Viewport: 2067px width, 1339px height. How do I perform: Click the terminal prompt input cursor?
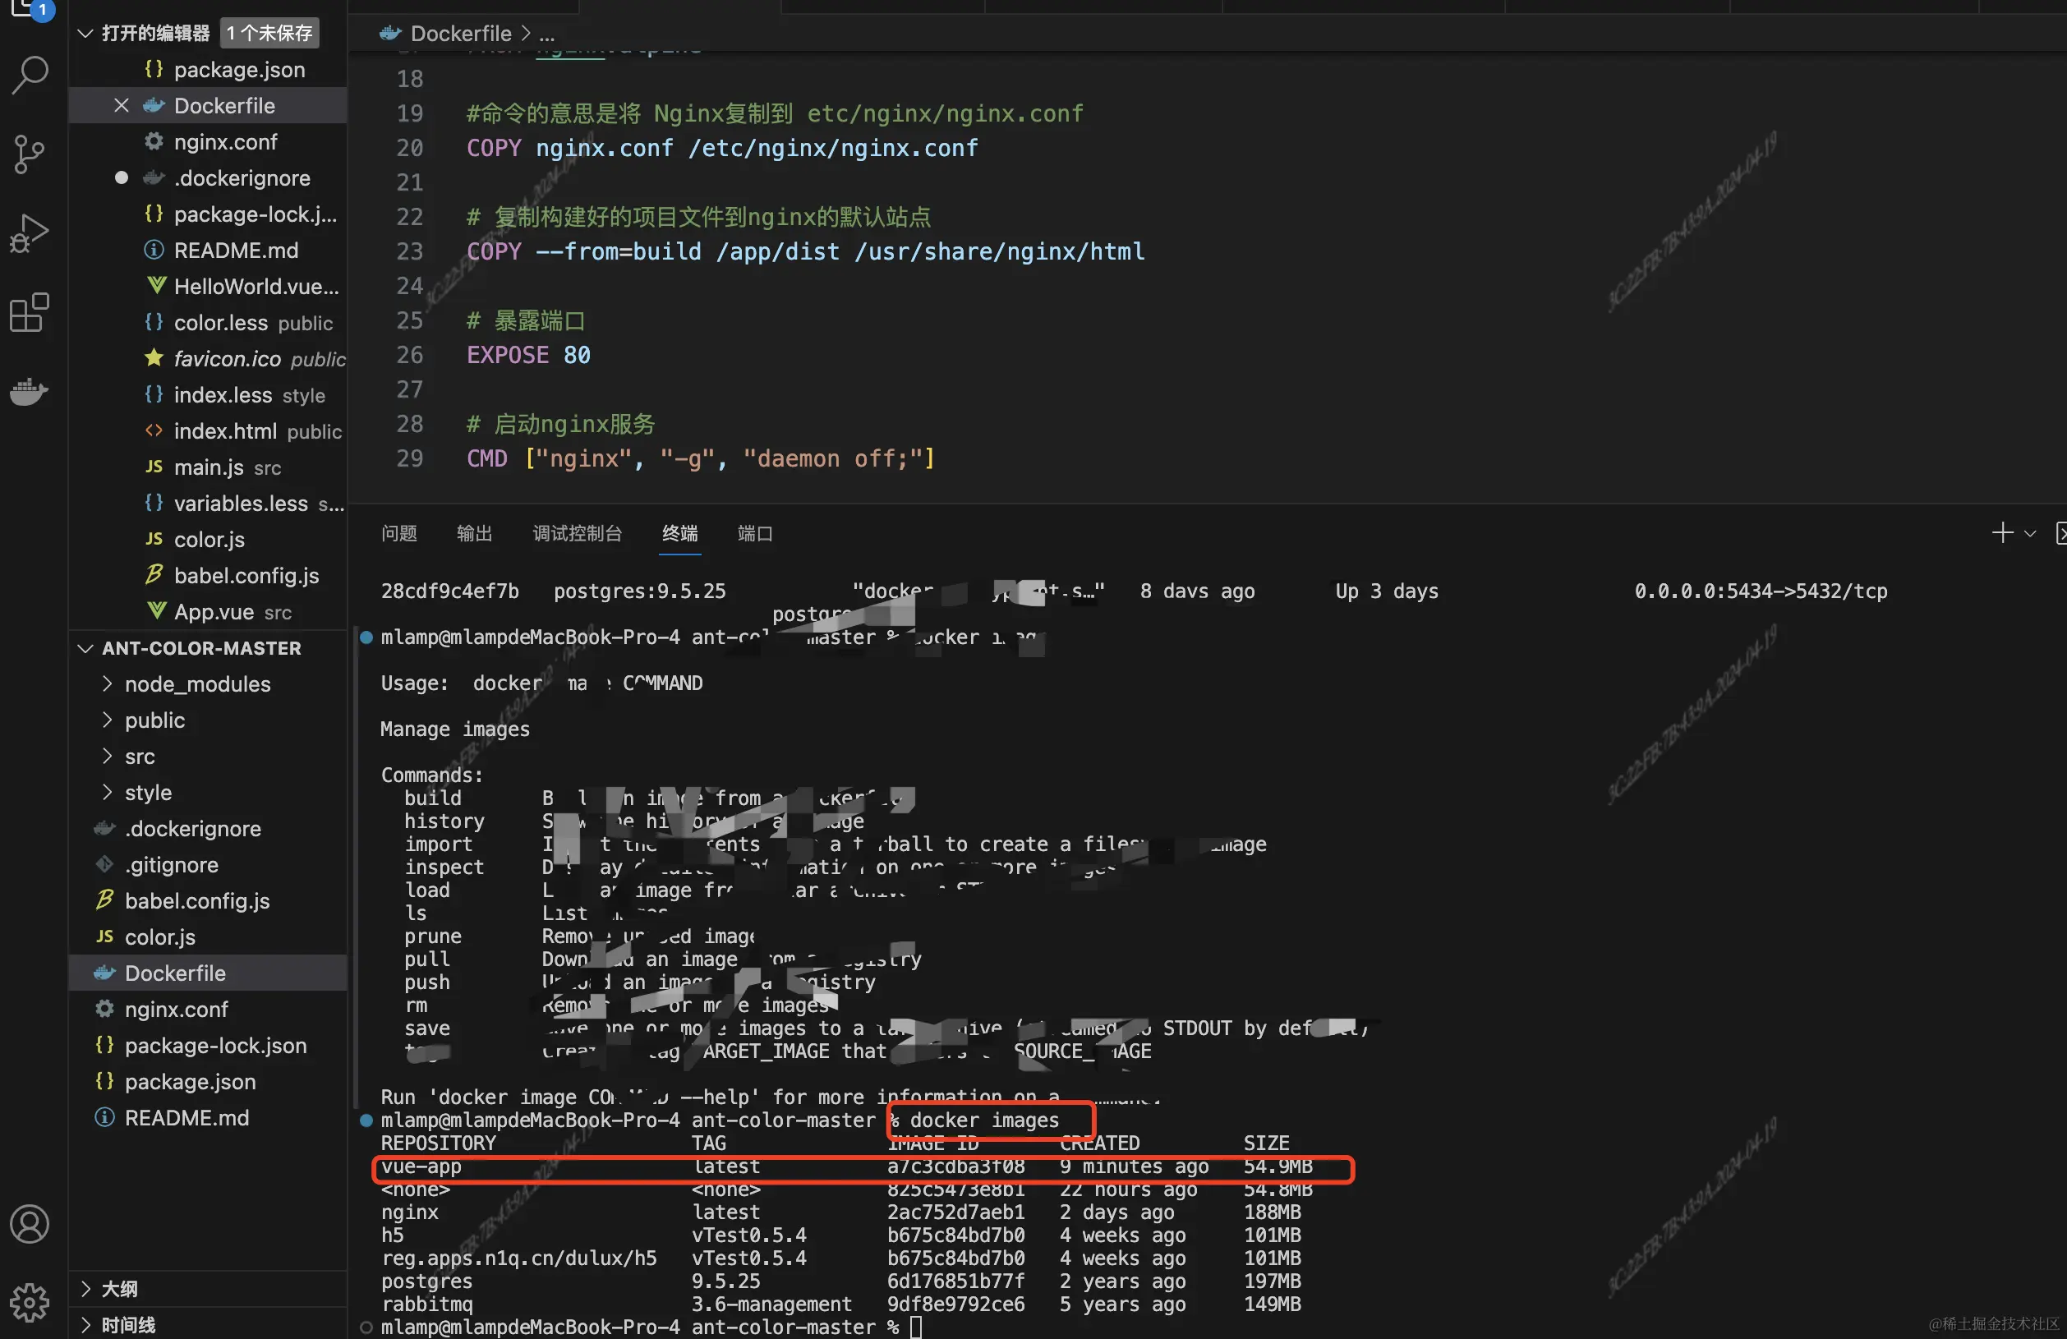tap(915, 1327)
